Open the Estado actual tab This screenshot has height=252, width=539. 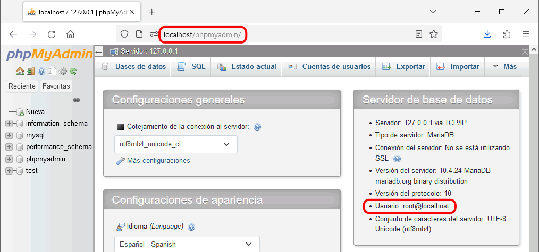click(248, 66)
